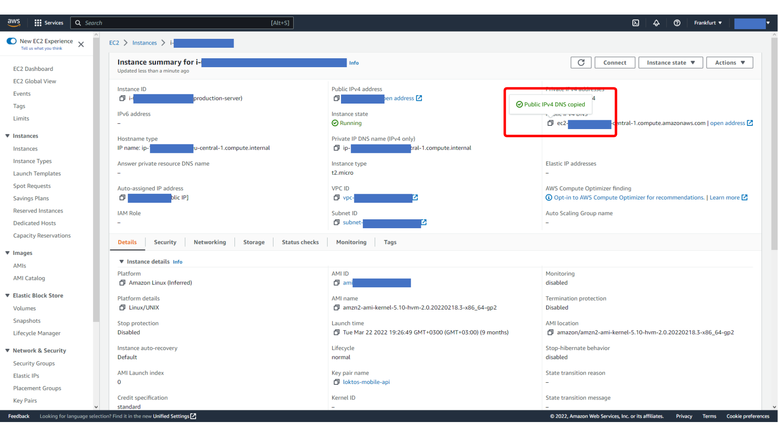Go to Instances breadcrumb link
This screenshot has height=437, width=778.
pos(145,42)
